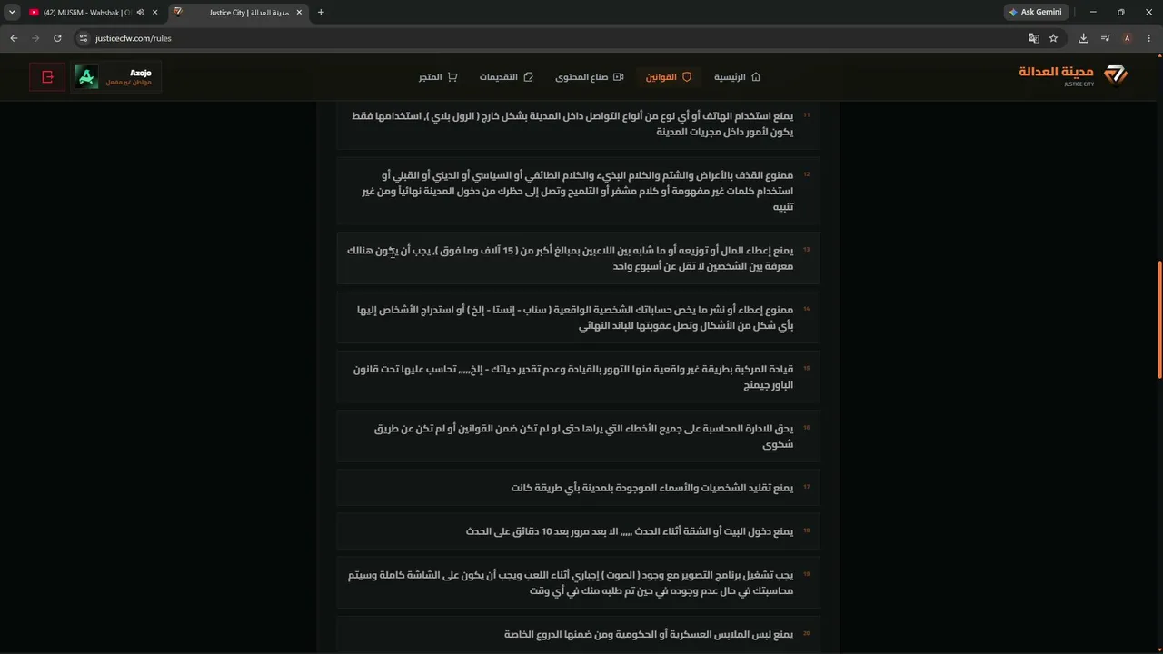The width and height of the screenshot is (1163, 654).
Task: Click the page vertical scrollbar thumb
Action: click(1158, 320)
